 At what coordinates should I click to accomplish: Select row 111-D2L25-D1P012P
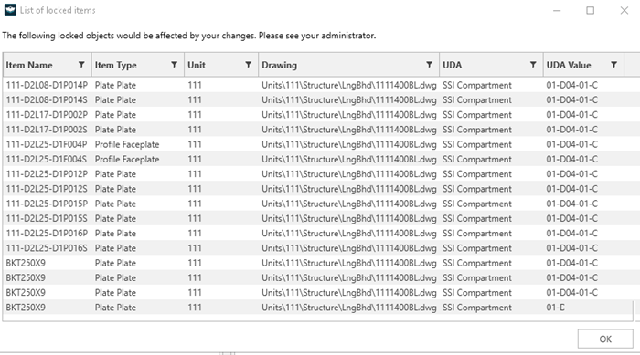(318, 174)
